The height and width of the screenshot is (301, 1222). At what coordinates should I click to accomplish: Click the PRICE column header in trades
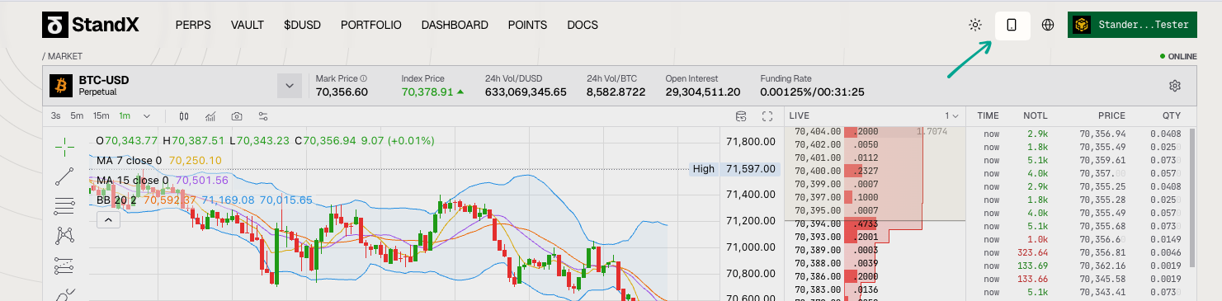[x=1111, y=116]
